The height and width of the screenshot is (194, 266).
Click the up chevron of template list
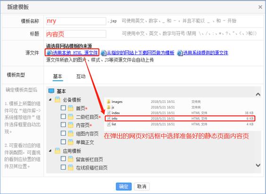[258, 94]
